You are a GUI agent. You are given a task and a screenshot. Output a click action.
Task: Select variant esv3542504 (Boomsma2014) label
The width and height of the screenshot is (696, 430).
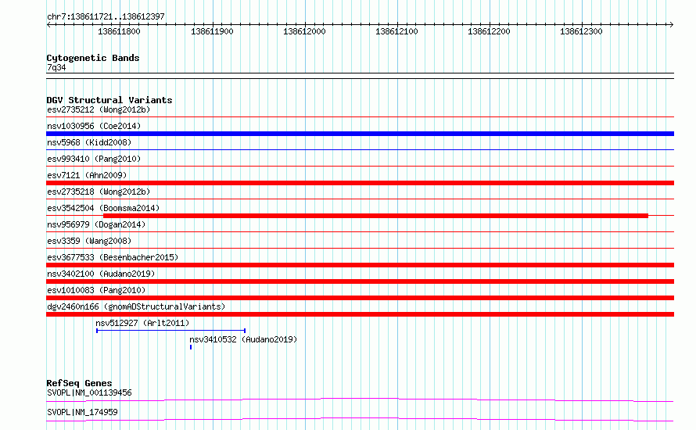click(x=103, y=208)
